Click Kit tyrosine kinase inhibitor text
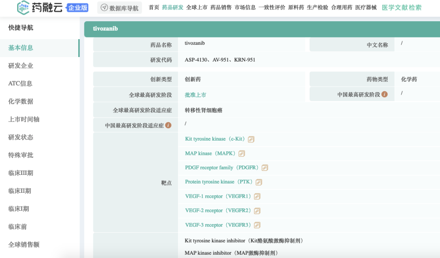This screenshot has width=440, height=258. tap(244, 240)
